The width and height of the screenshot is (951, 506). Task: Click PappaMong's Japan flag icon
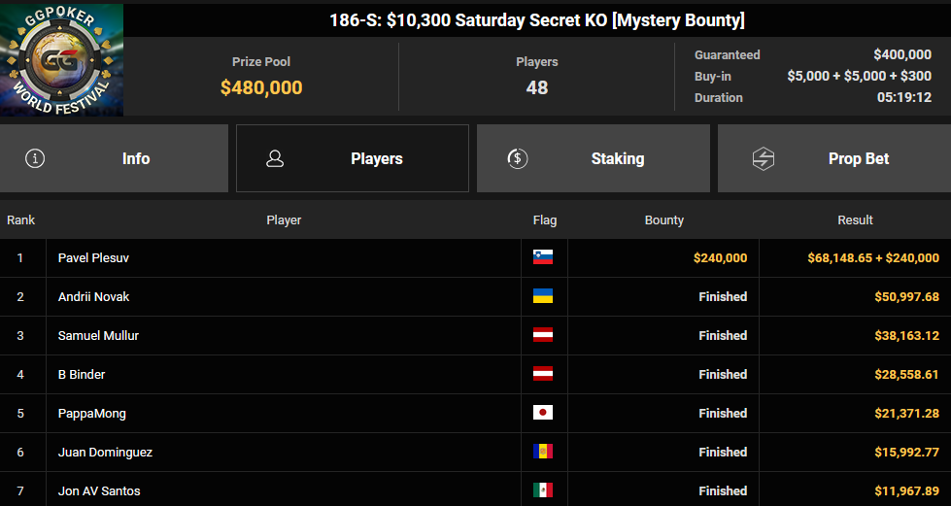[x=543, y=413]
